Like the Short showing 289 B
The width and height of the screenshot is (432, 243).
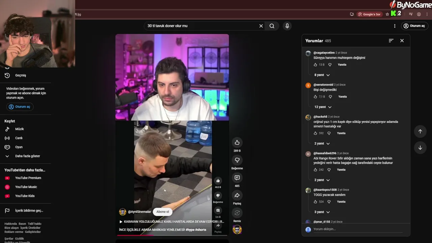point(237,142)
